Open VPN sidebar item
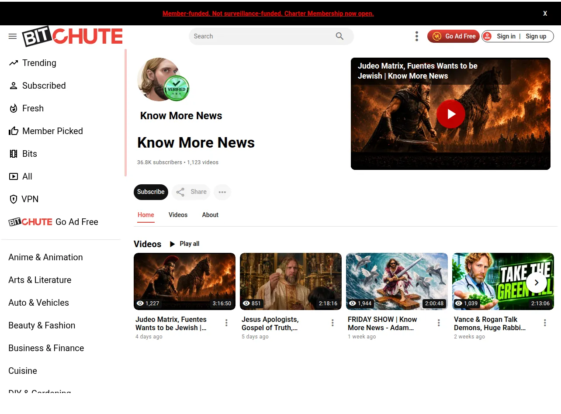Screen dimensions: 561x414 [x=24, y=199]
